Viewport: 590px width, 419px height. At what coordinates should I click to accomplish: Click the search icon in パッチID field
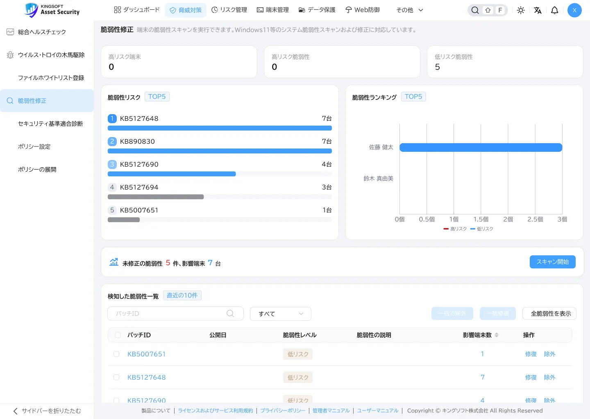click(x=230, y=313)
